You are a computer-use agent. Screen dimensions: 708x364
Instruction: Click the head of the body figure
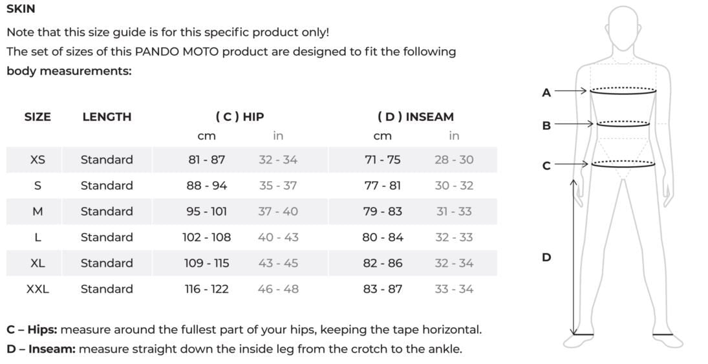[x=623, y=29]
